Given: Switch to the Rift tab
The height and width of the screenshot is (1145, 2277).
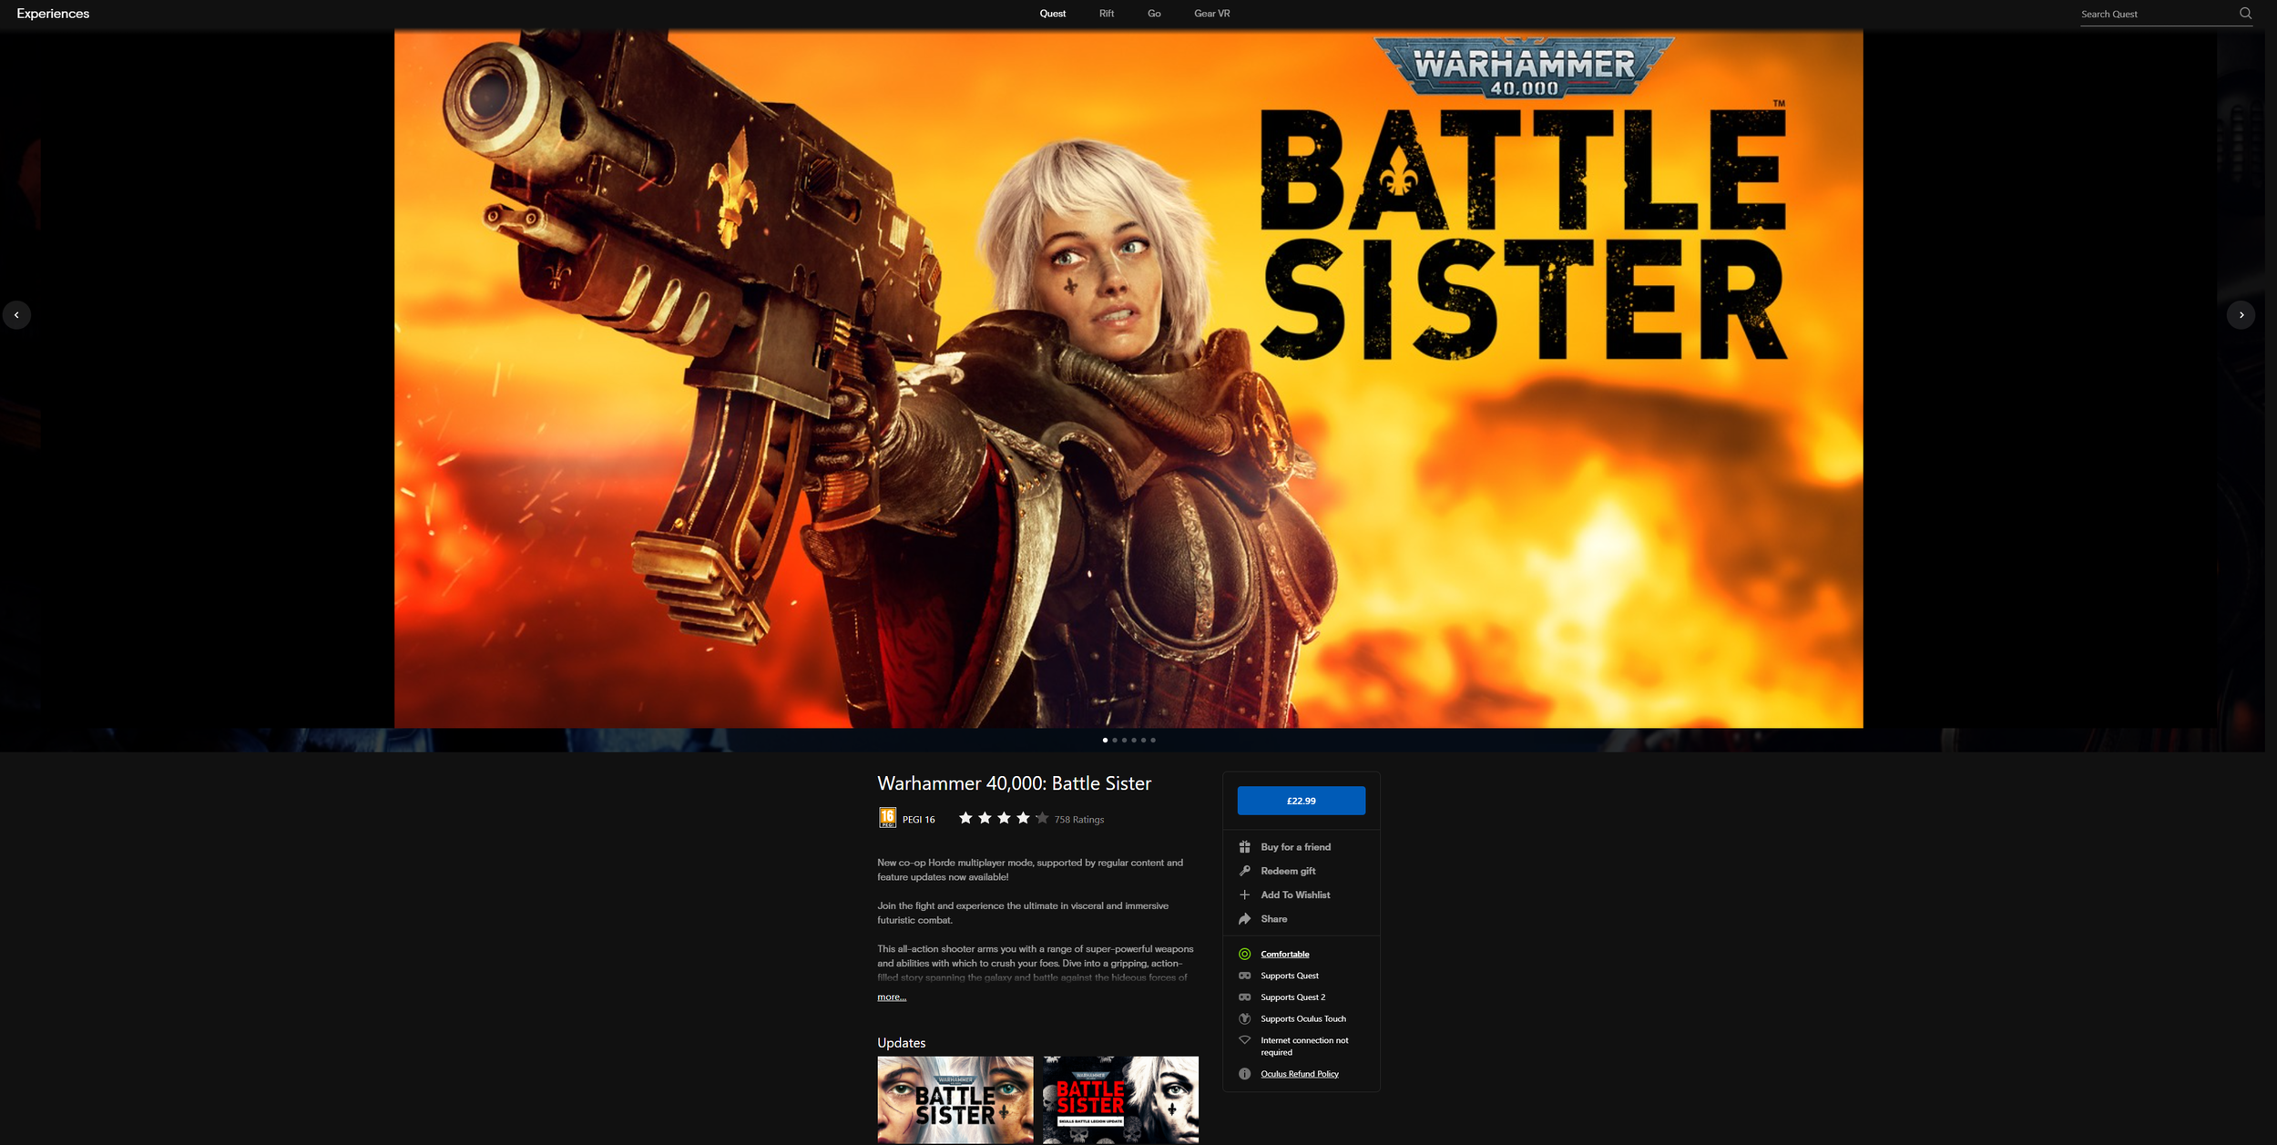Looking at the screenshot, I should 1106,13.
